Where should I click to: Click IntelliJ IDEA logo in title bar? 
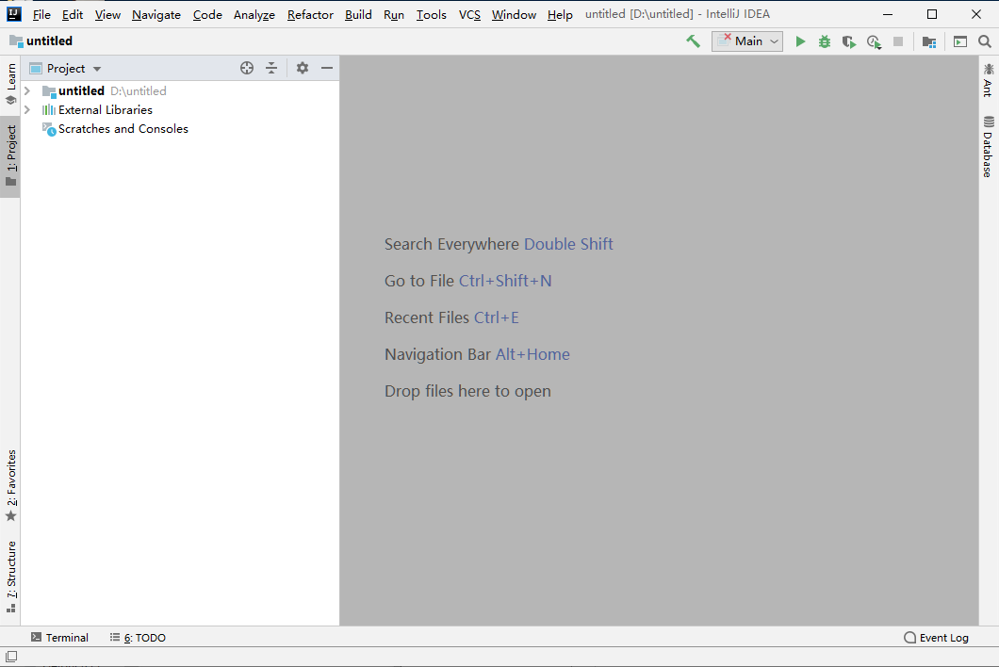pyautogui.click(x=13, y=14)
